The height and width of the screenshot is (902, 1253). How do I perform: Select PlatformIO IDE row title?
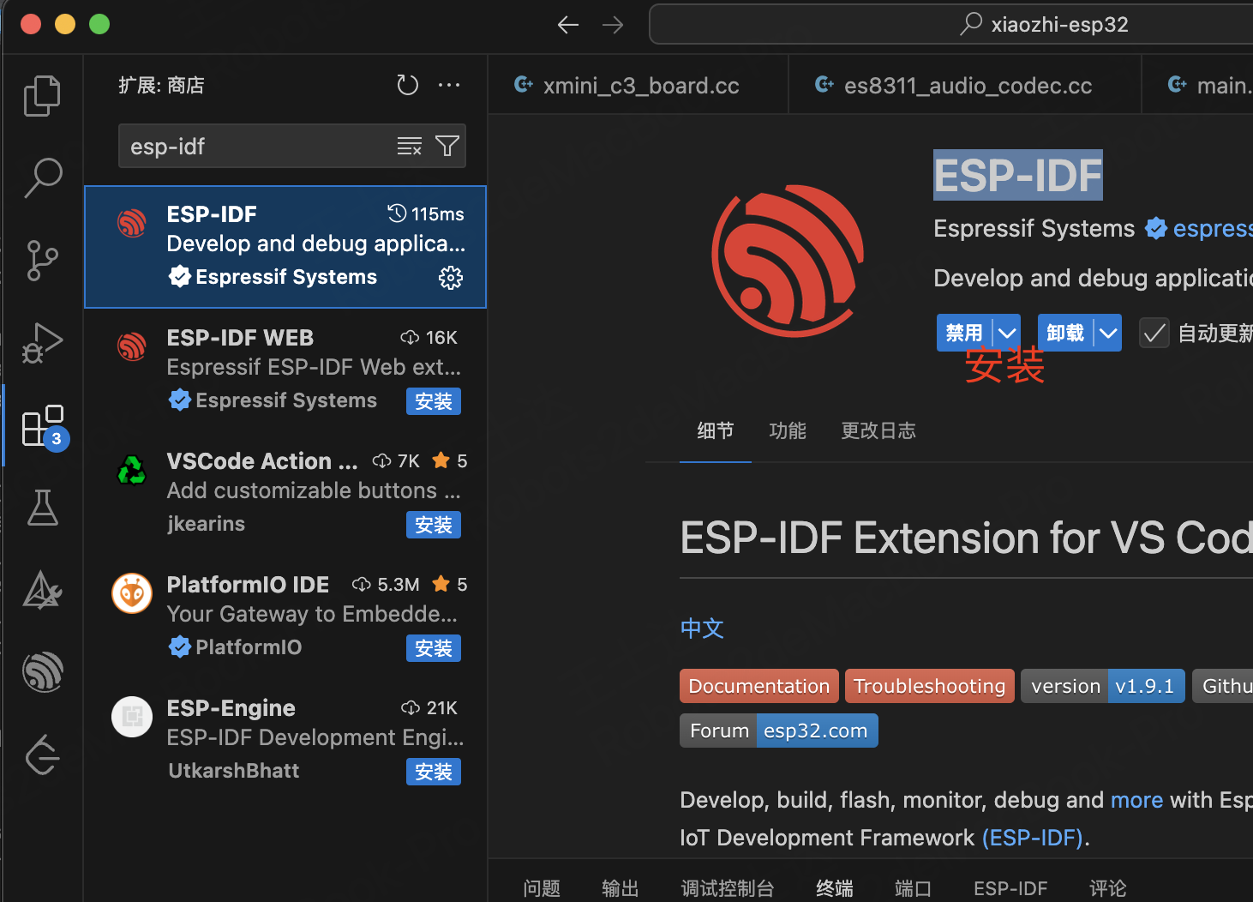[x=248, y=585]
